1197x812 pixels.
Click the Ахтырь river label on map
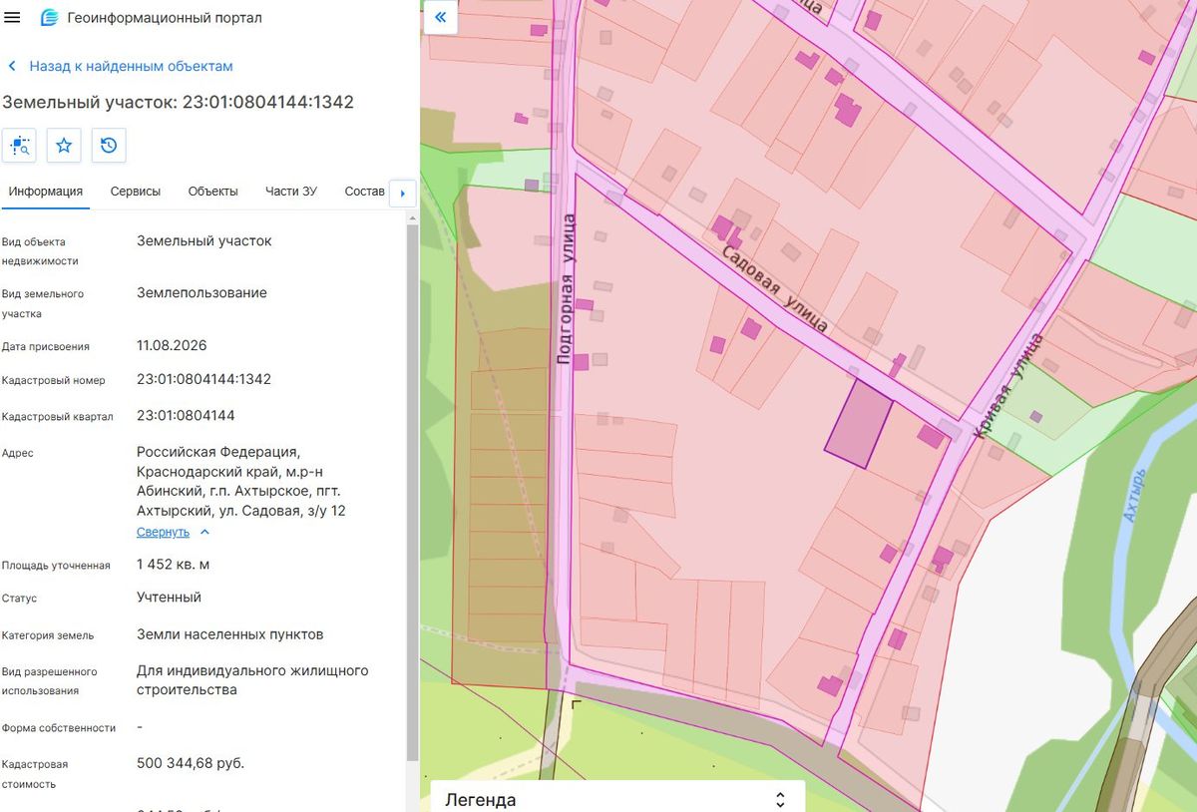click(1135, 494)
